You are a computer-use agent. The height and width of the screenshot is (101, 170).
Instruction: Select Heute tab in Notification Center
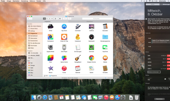coord(152,4)
